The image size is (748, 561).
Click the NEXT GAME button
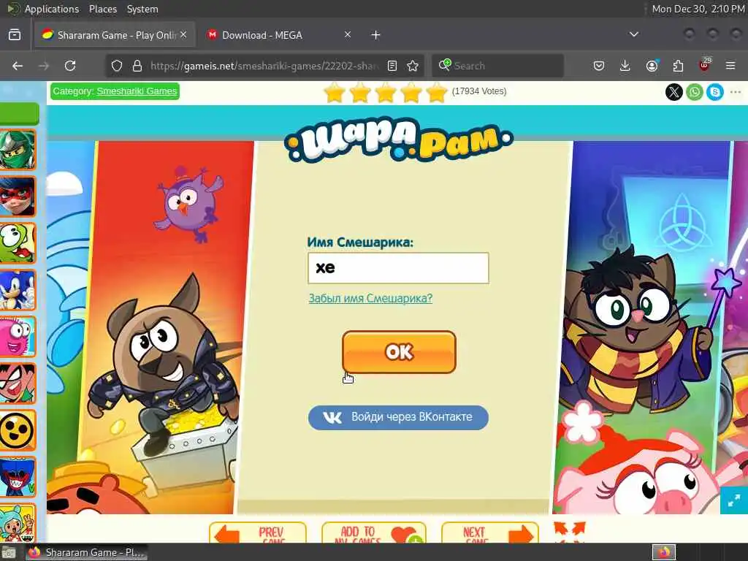click(x=490, y=533)
